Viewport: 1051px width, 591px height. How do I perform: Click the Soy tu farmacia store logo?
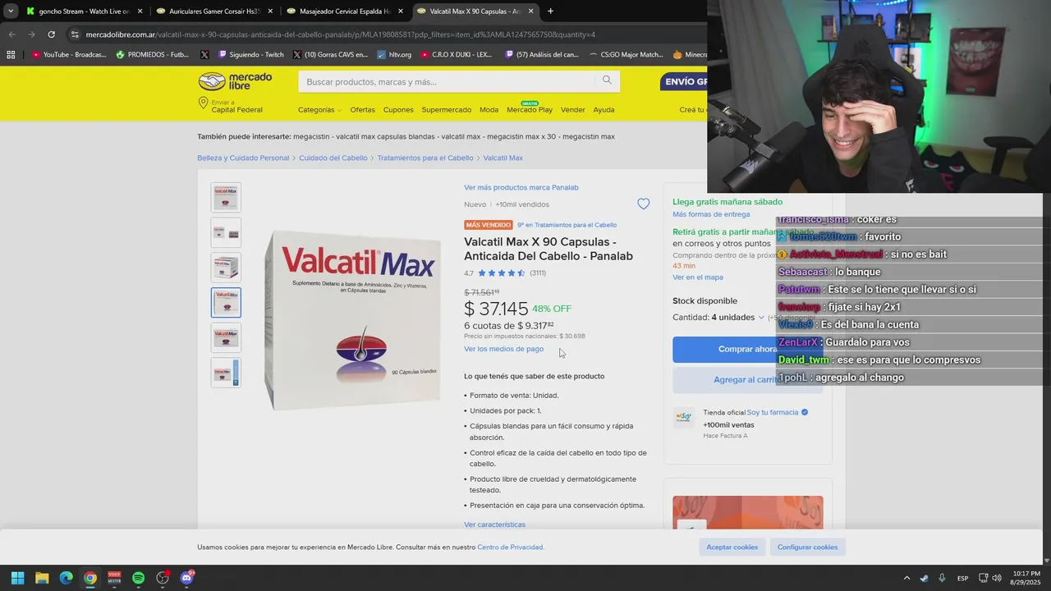pos(683,418)
